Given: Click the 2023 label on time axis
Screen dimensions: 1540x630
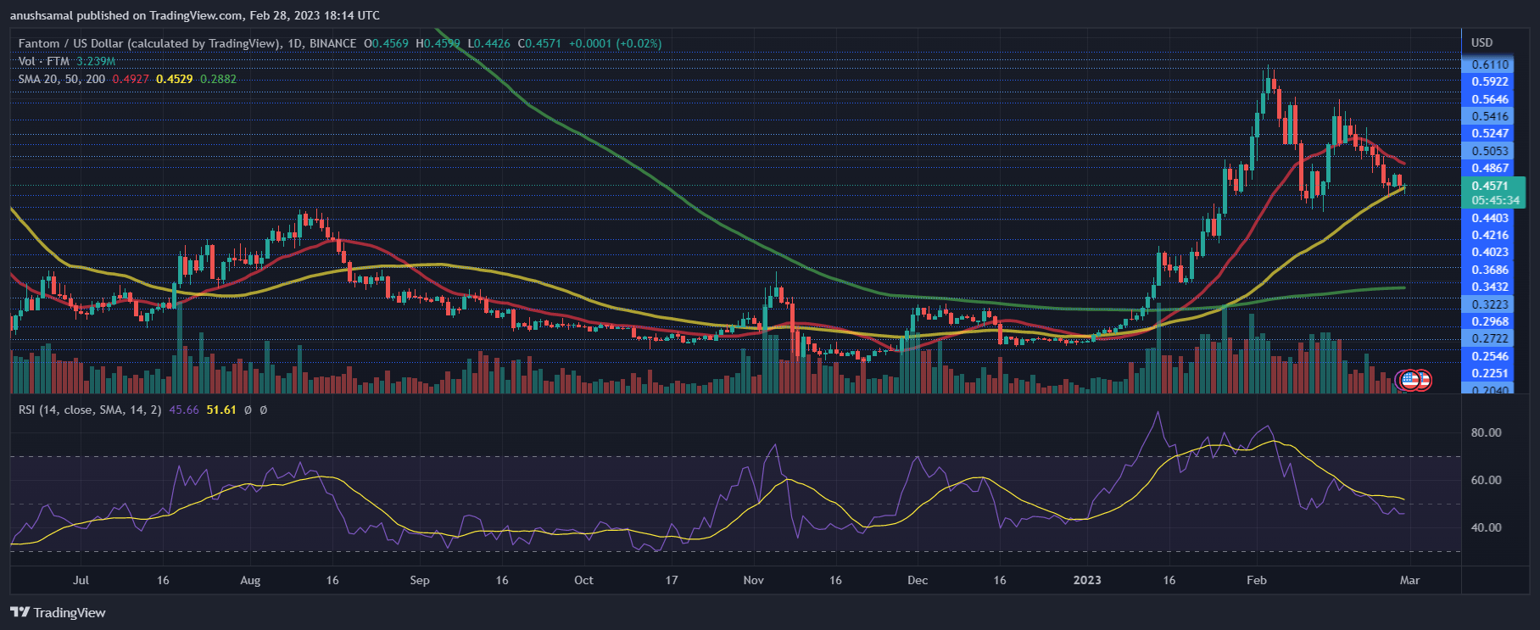Looking at the screenshot, I should point(1086,580).
